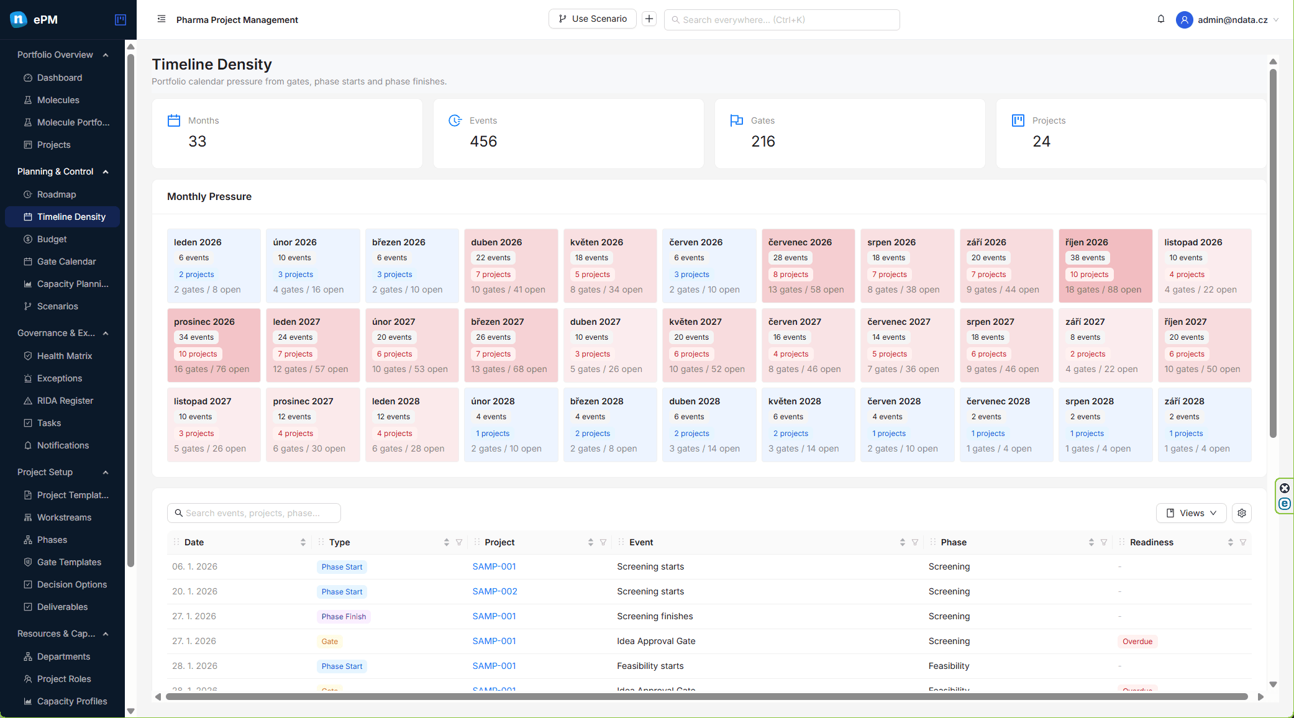1294x718 pixels.
Task: Click the sidebar vertical scrollbar
Action: pyautogui.click(x=130, y=311)
